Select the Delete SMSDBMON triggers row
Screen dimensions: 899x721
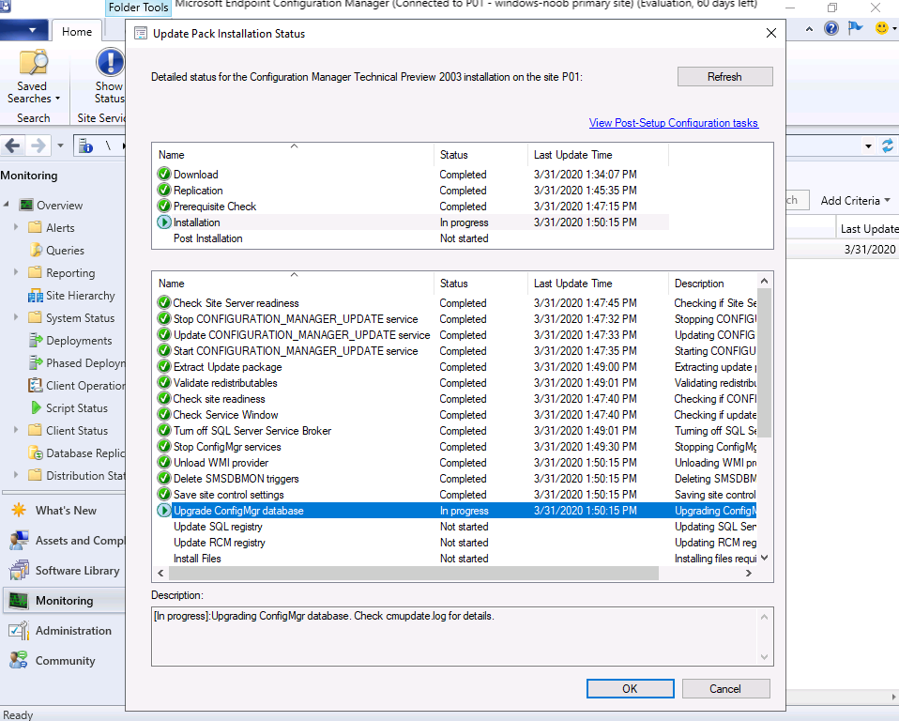pos(456,479)
